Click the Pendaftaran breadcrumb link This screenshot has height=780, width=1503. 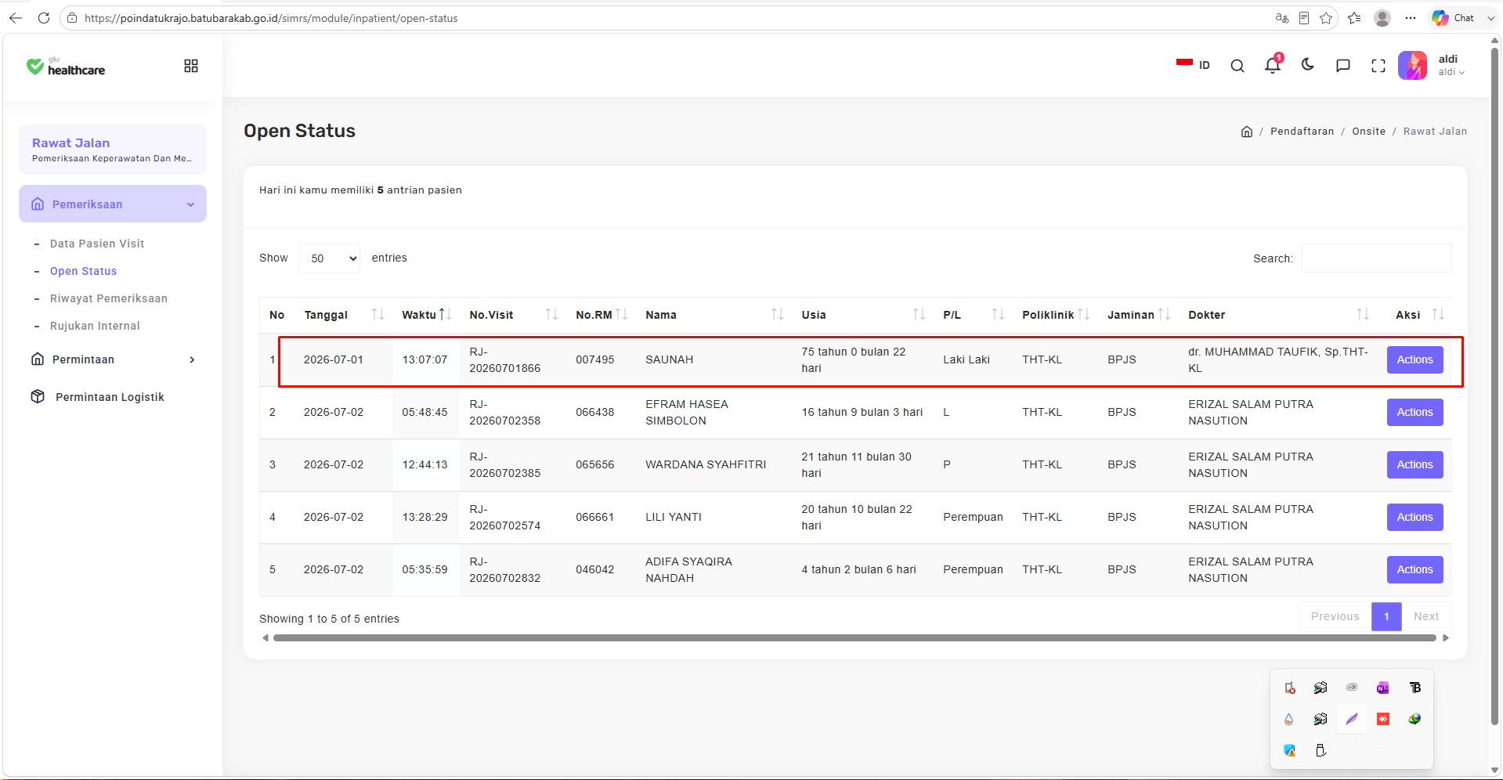[x=1302, y=132]
